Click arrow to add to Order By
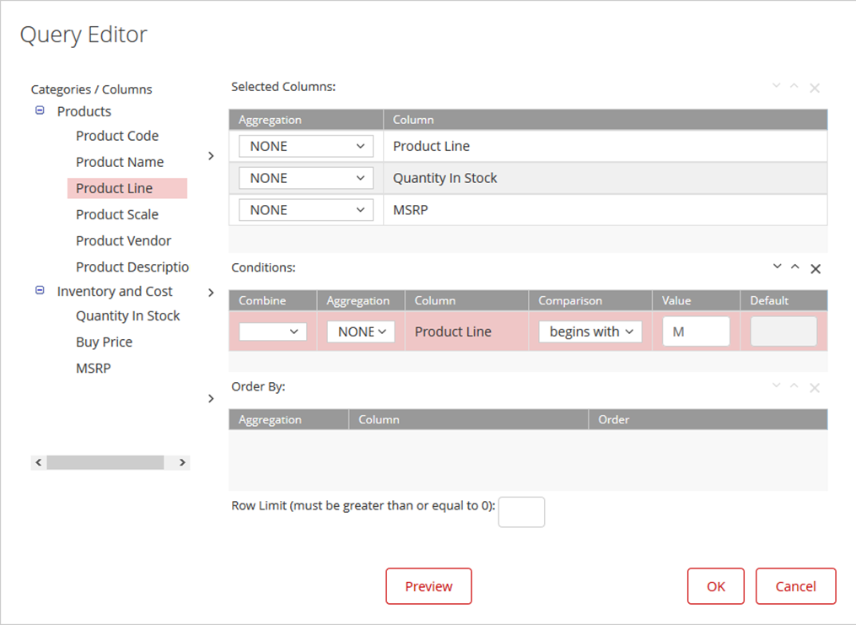 click(x=211, y=398)
